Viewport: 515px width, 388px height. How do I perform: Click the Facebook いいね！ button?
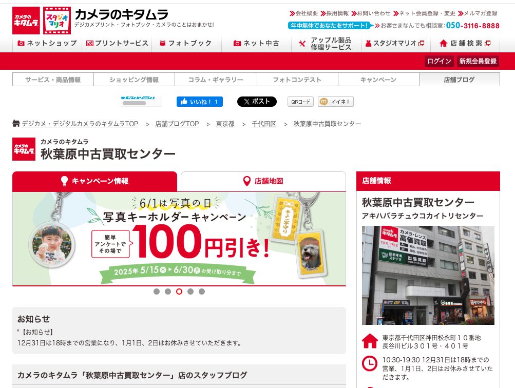coord(200,102)
